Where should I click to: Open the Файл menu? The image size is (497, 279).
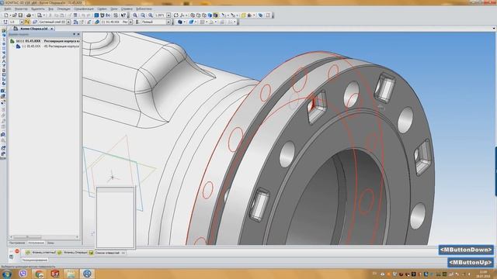8,9
